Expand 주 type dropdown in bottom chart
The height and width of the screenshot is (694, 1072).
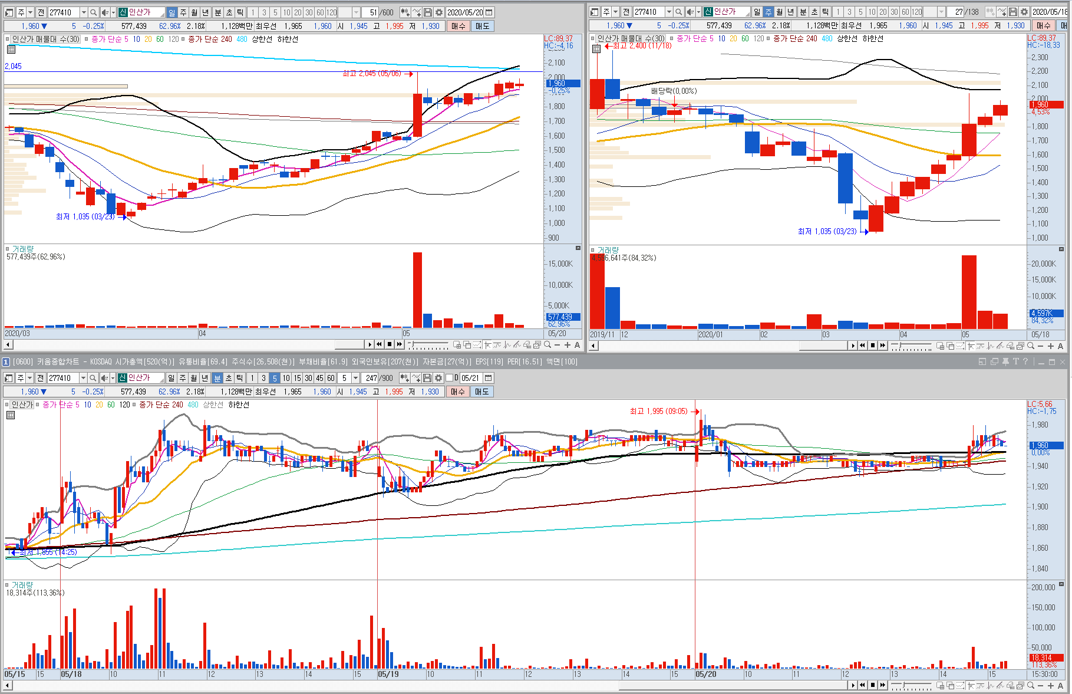[x=29, y=378]
